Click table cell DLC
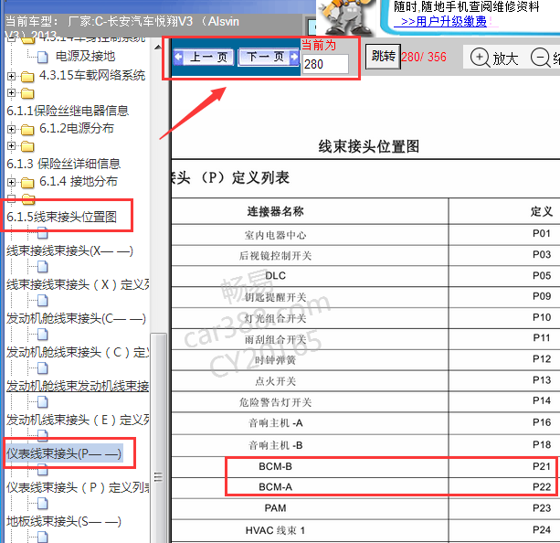 (x=275, y=275)
